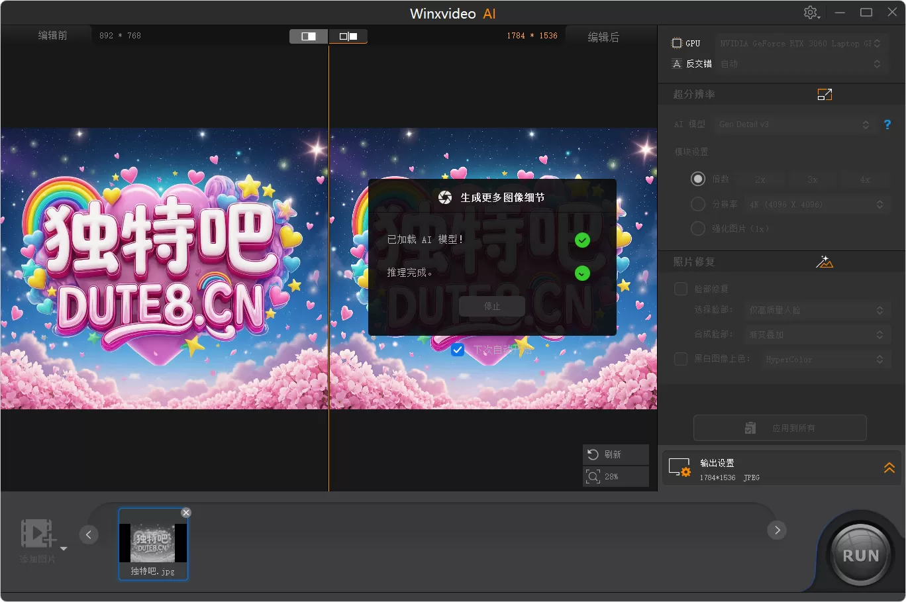Click the refresh 刷新 icon
The height and width of the screenshot is (602, 906).
click(615, 454)
